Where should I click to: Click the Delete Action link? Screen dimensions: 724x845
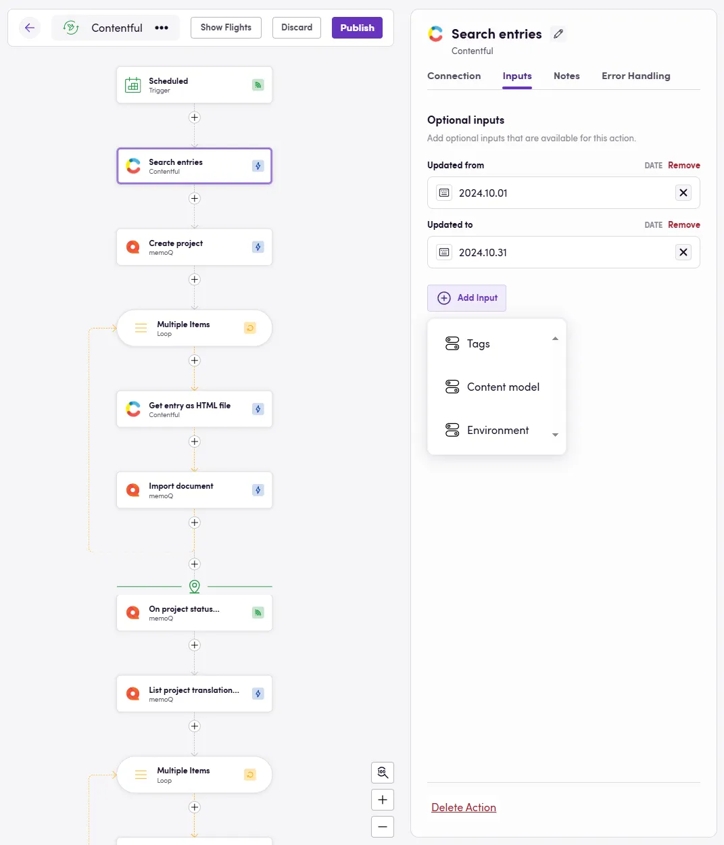(x=464, y=807)
